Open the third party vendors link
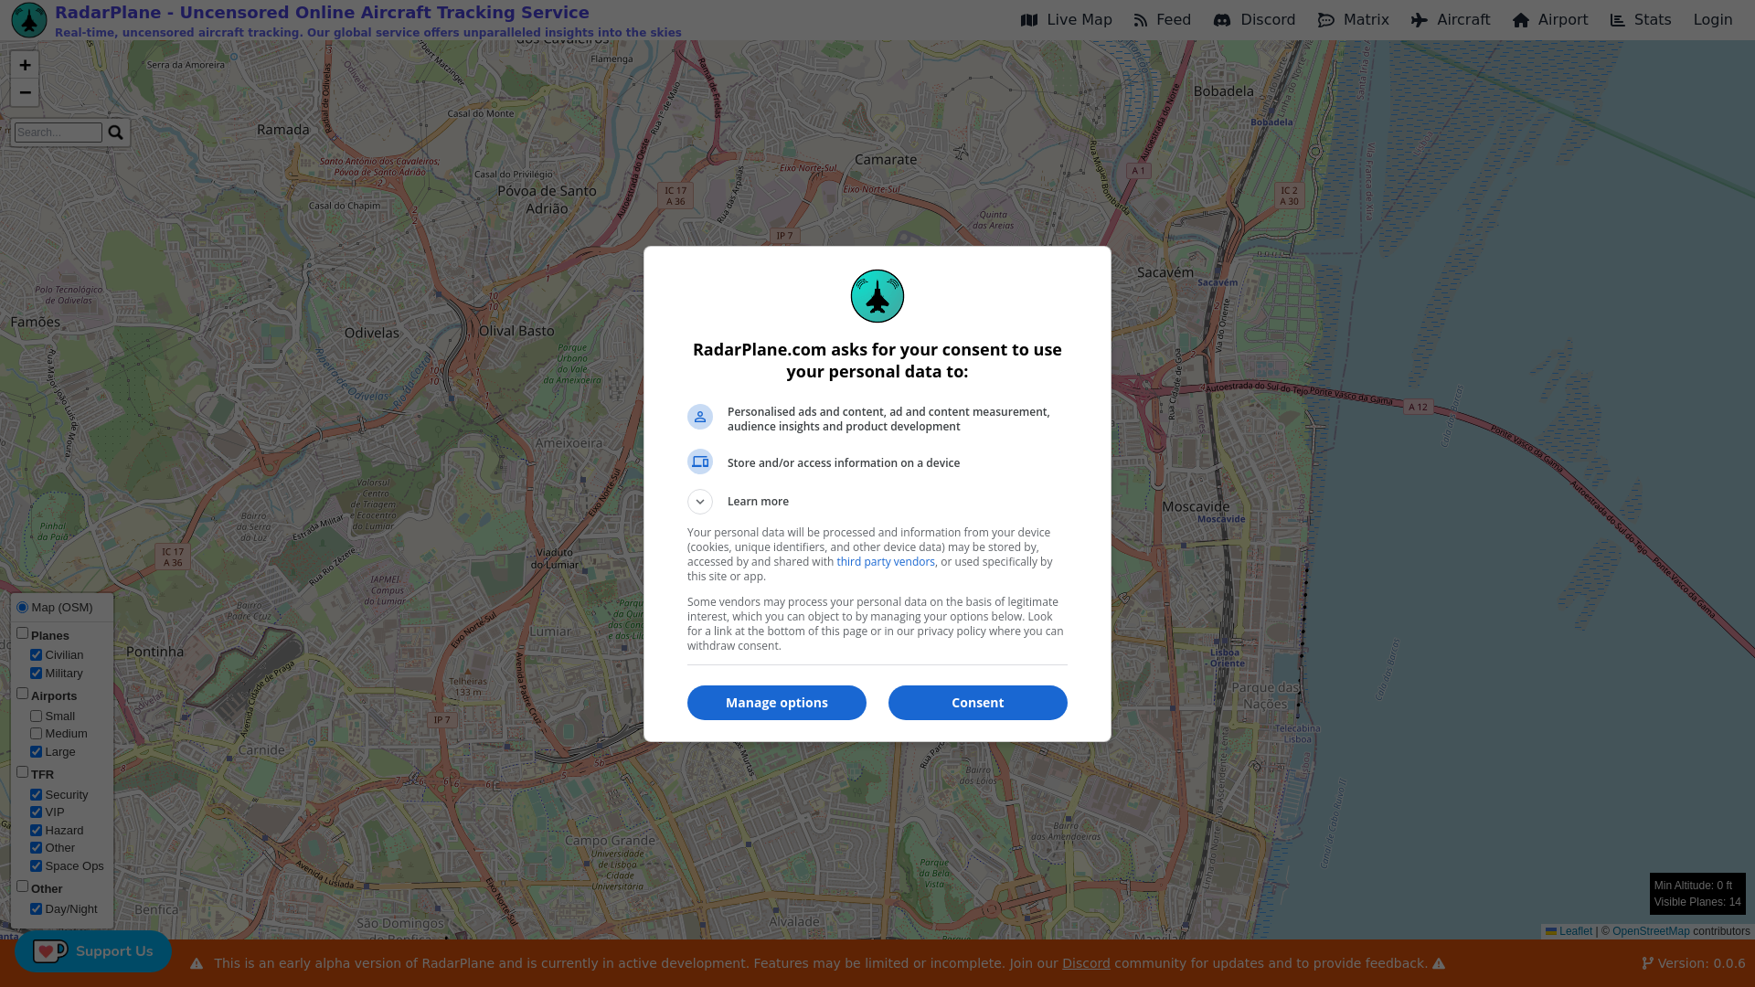Image resolution: width=1755 pixels, height=987 pixels. [885, 562]
